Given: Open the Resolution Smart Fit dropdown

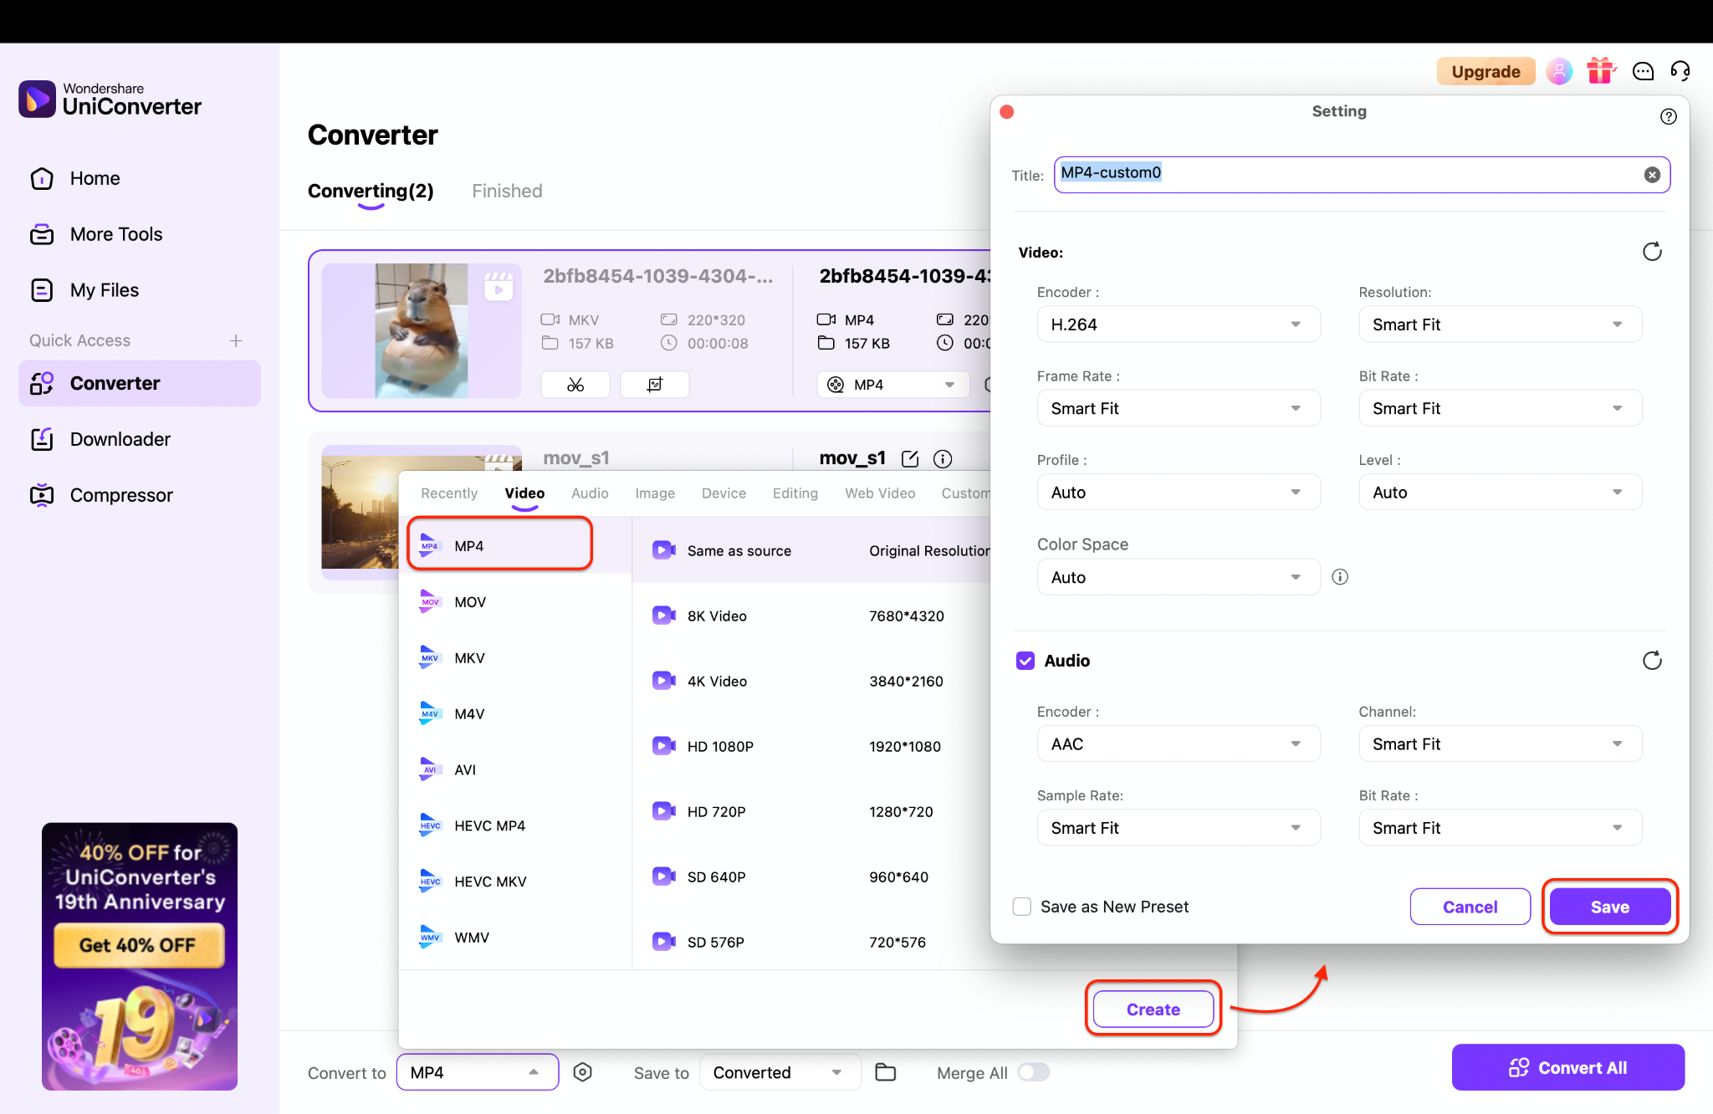Looking at the screenshot, I should tap(1501, 324).
